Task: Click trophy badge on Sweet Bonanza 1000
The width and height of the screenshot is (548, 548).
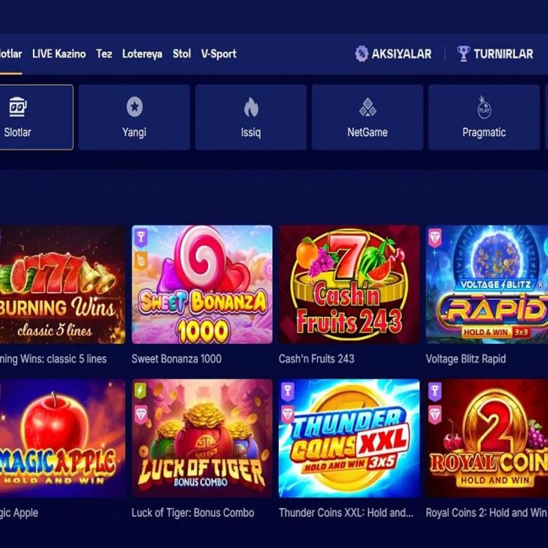Action: click(141, 238)
